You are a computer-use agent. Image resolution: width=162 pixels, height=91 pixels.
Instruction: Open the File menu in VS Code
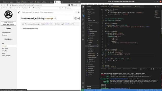[83, 4]
